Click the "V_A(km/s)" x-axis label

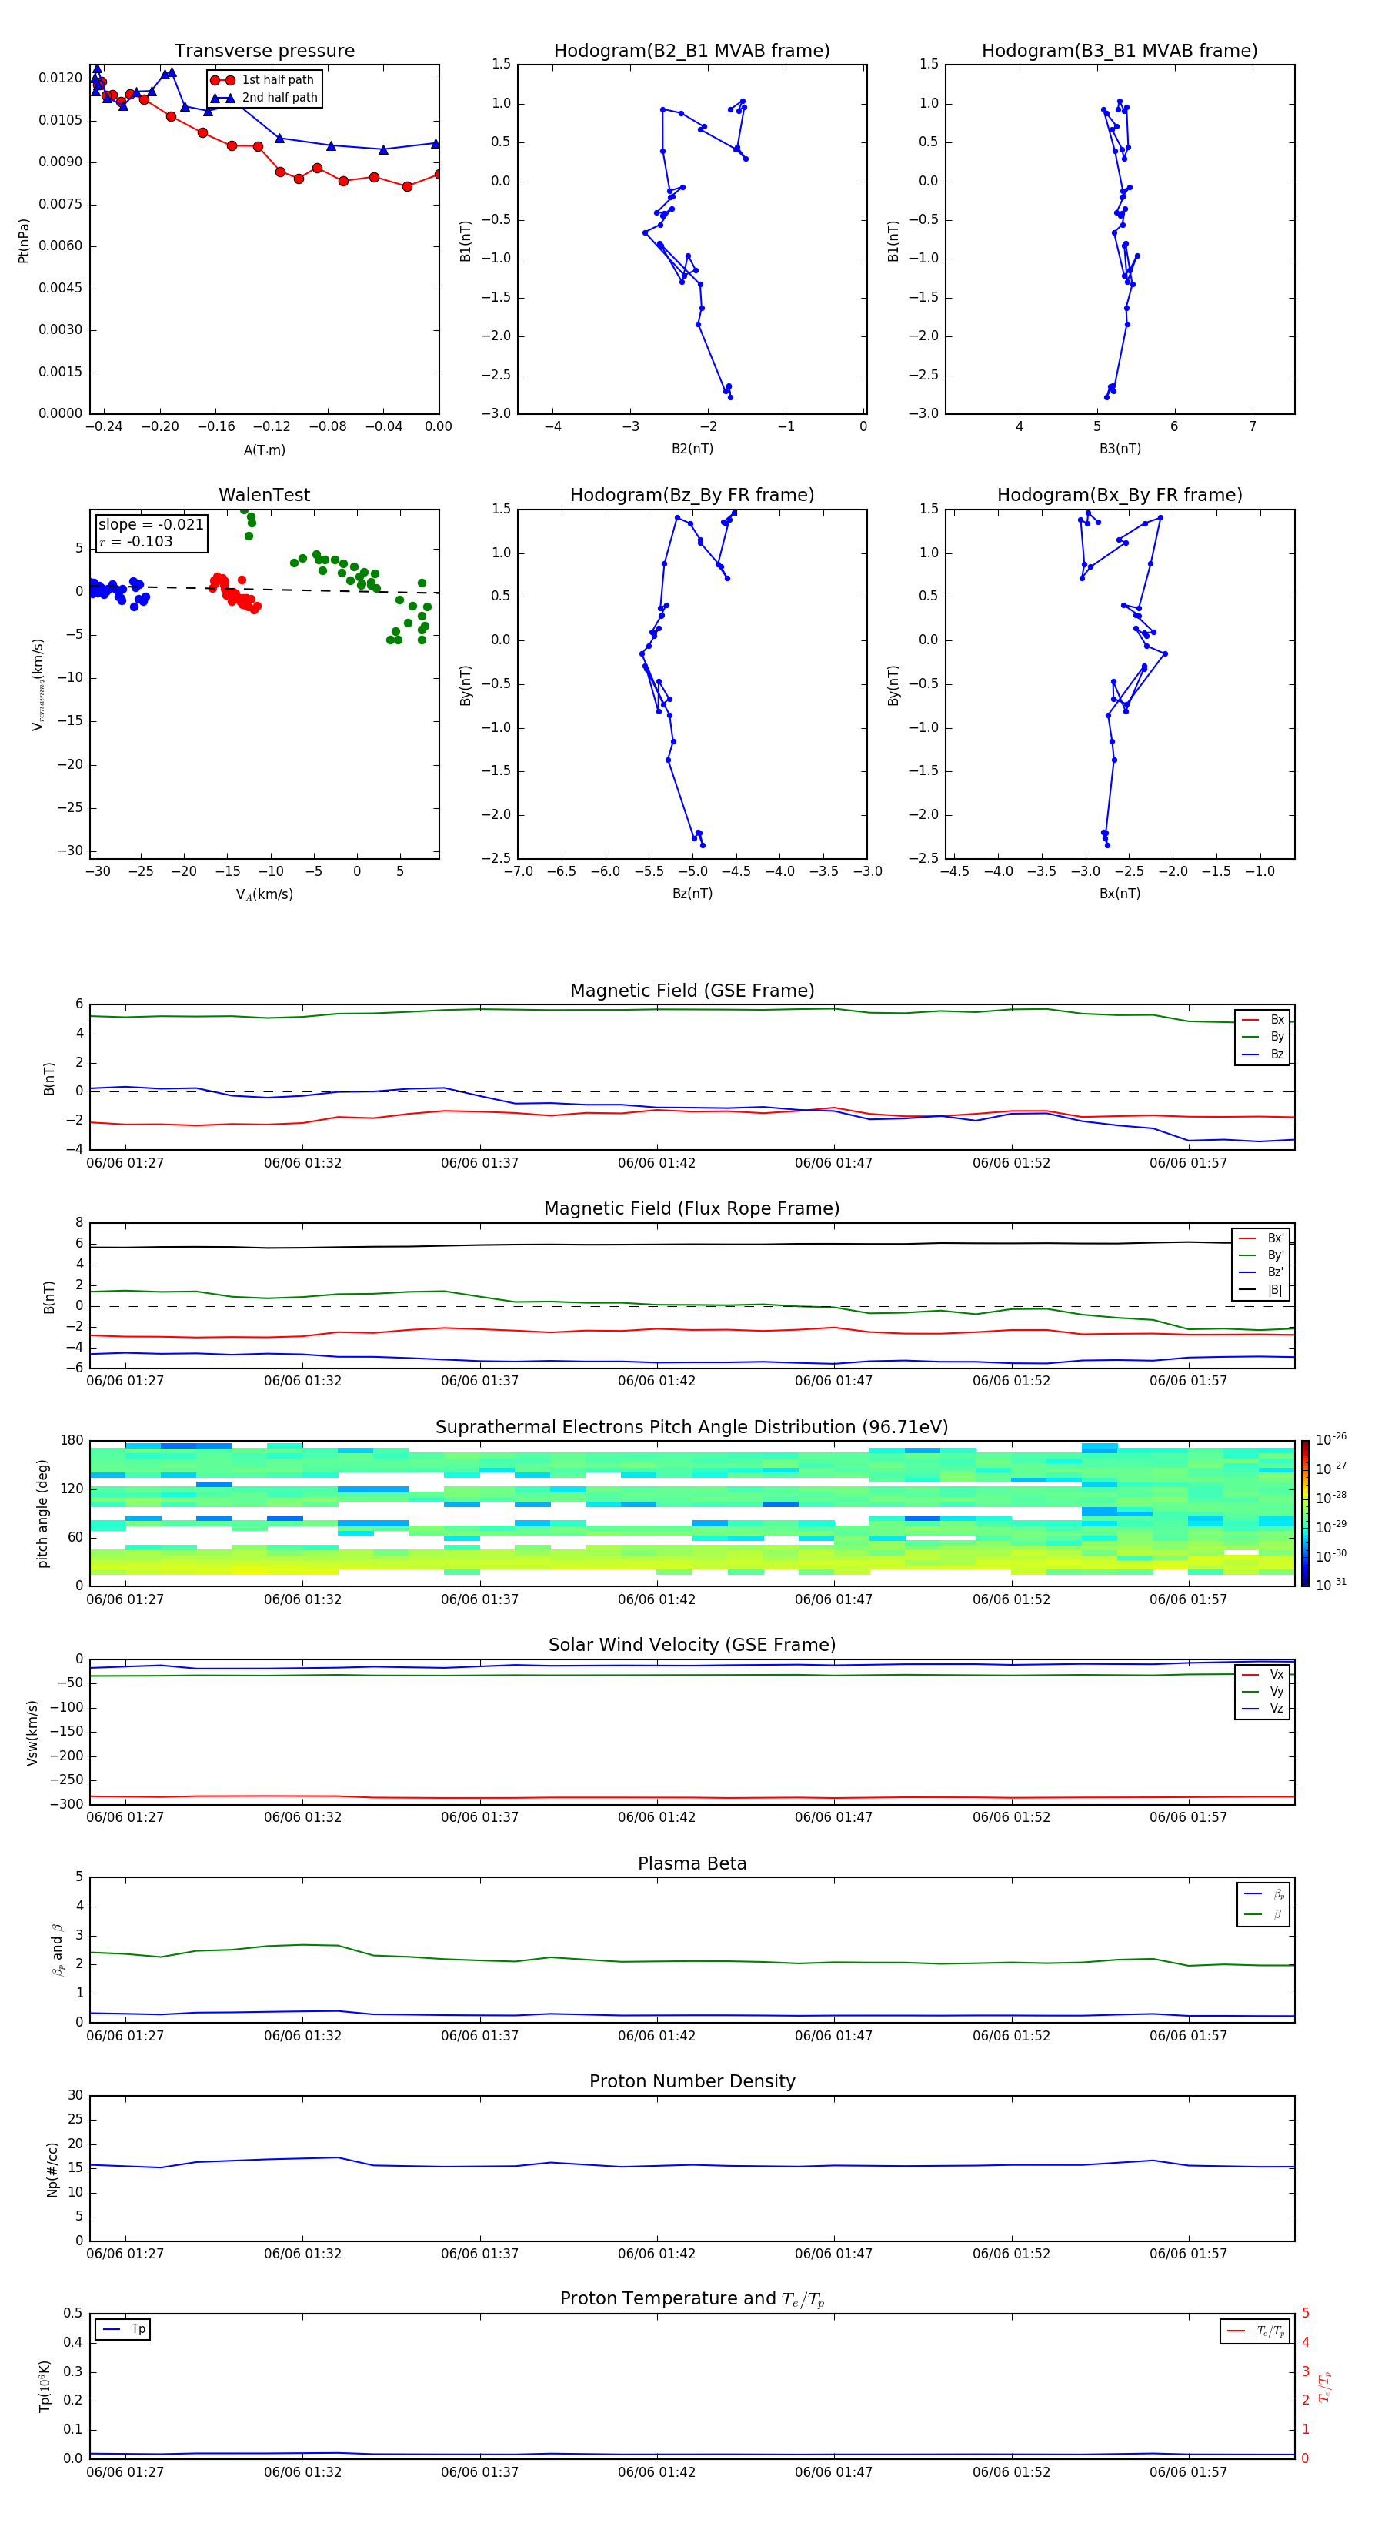pyautogui.click(x=264, y=894)
